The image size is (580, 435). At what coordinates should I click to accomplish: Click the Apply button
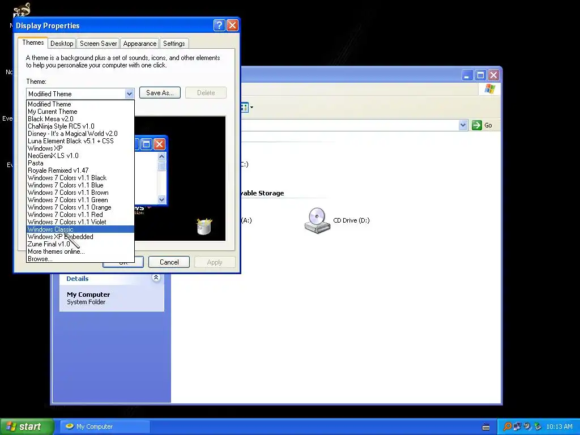point(215,262)
